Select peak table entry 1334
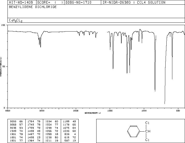The width and height of the screenshot is (185, 143). pyautogui.click(x=48, y=122)
